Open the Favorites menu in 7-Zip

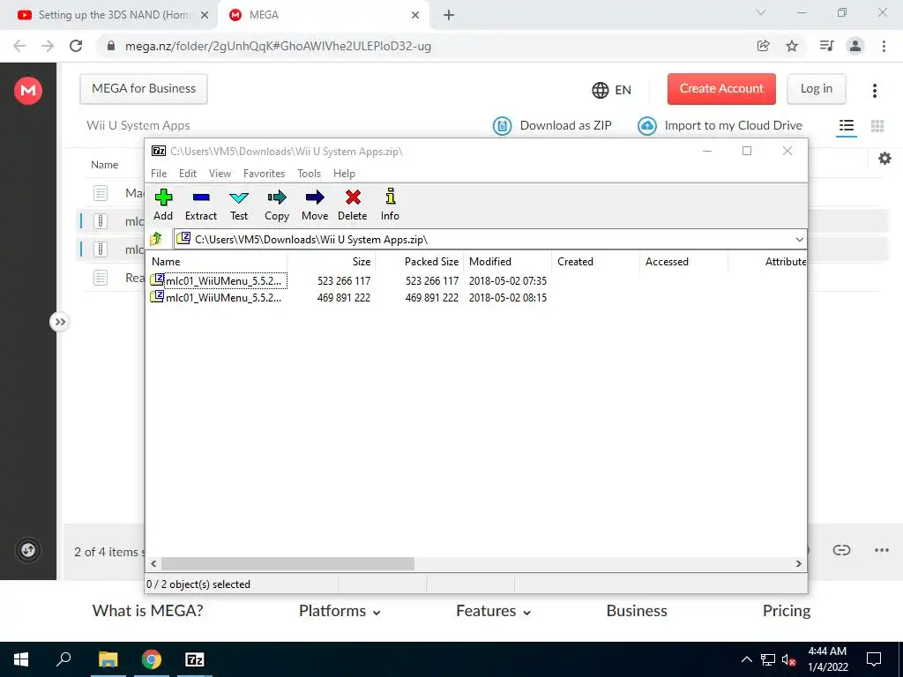point(264,174)
